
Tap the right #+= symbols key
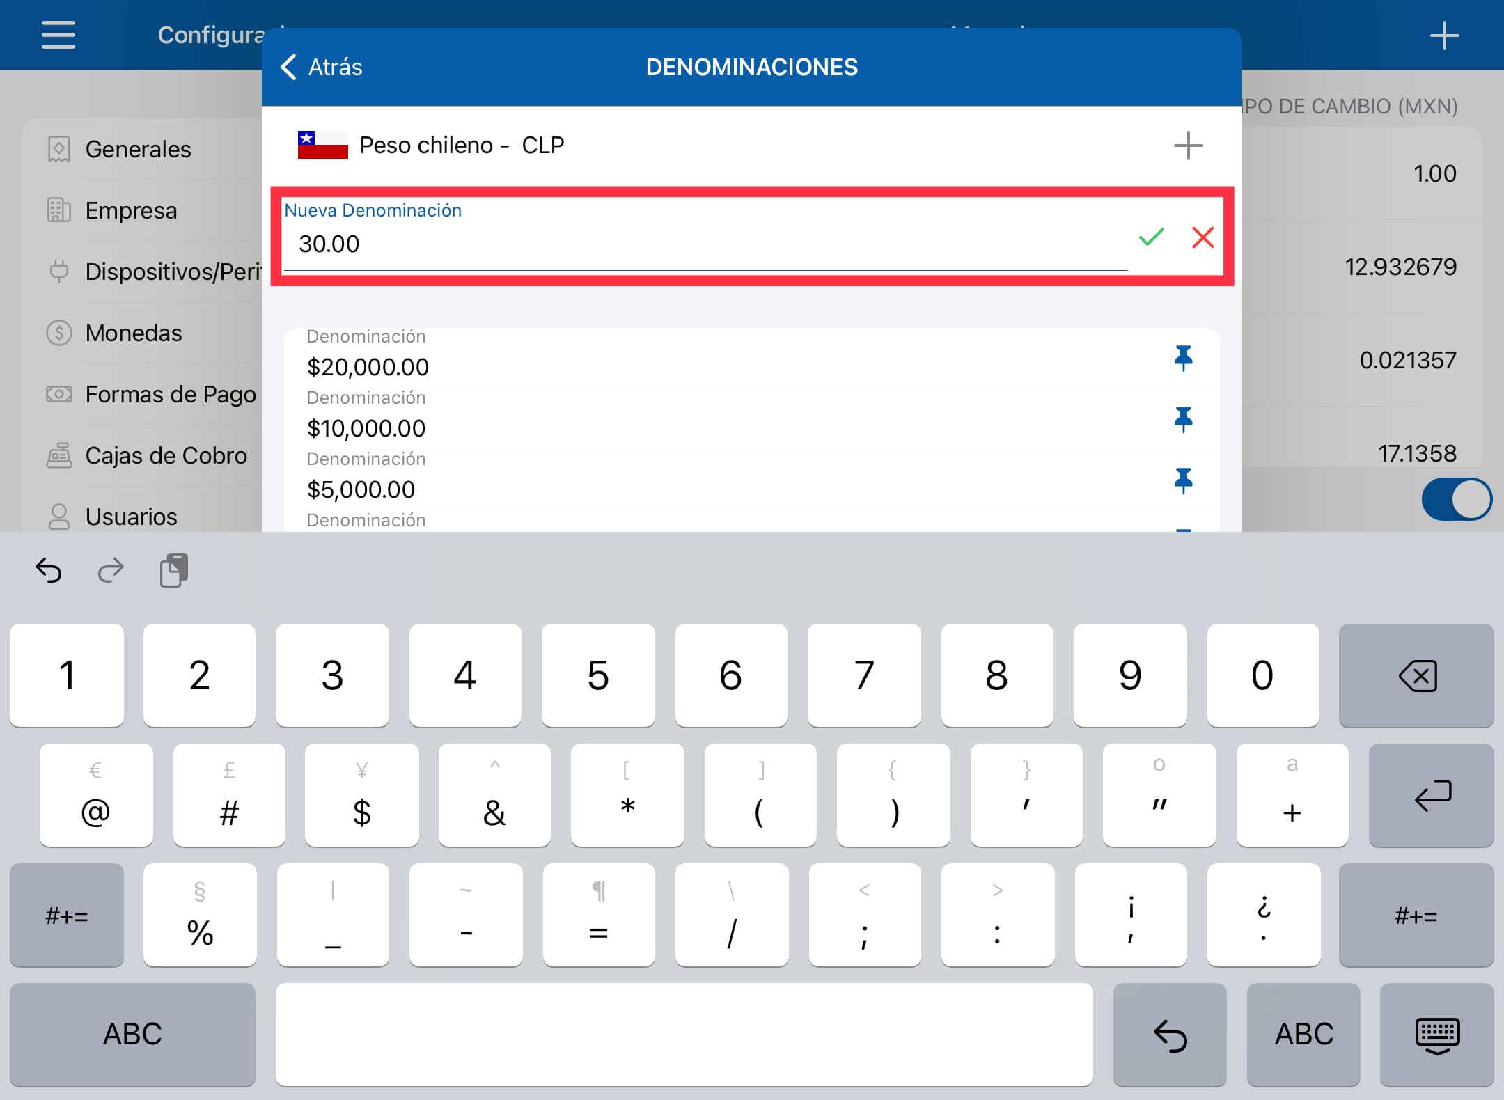coord(1416,915)
